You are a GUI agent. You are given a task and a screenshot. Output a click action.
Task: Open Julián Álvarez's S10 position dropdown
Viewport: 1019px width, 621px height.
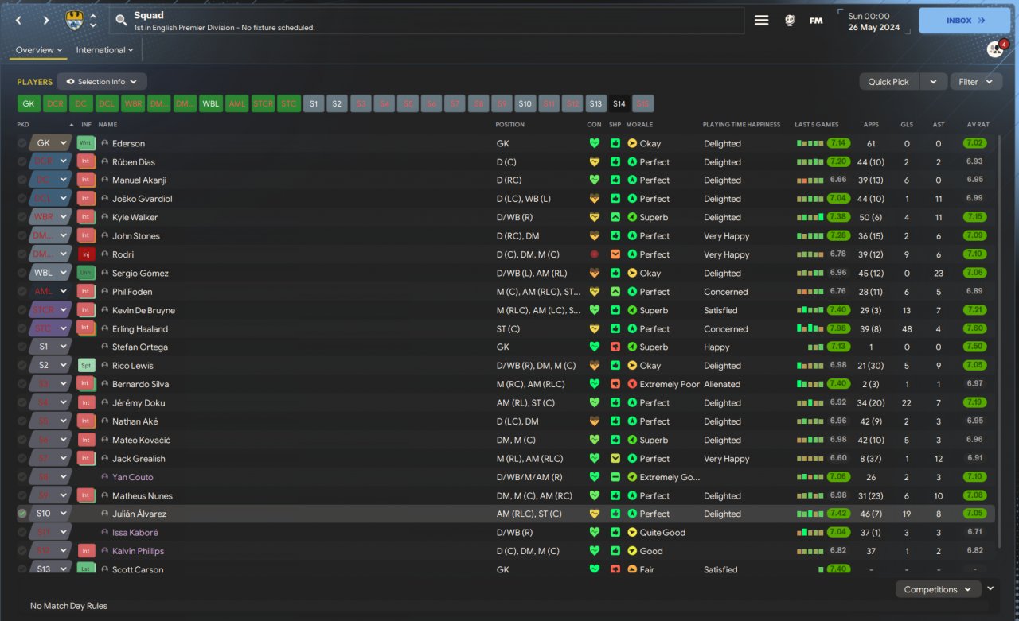pos(51,514)
